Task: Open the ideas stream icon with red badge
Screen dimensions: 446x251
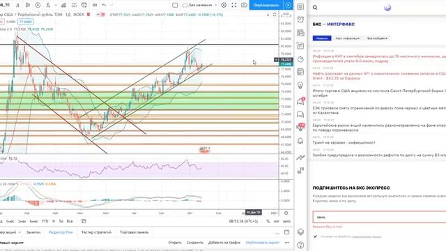Action: [x=301, y=127]
